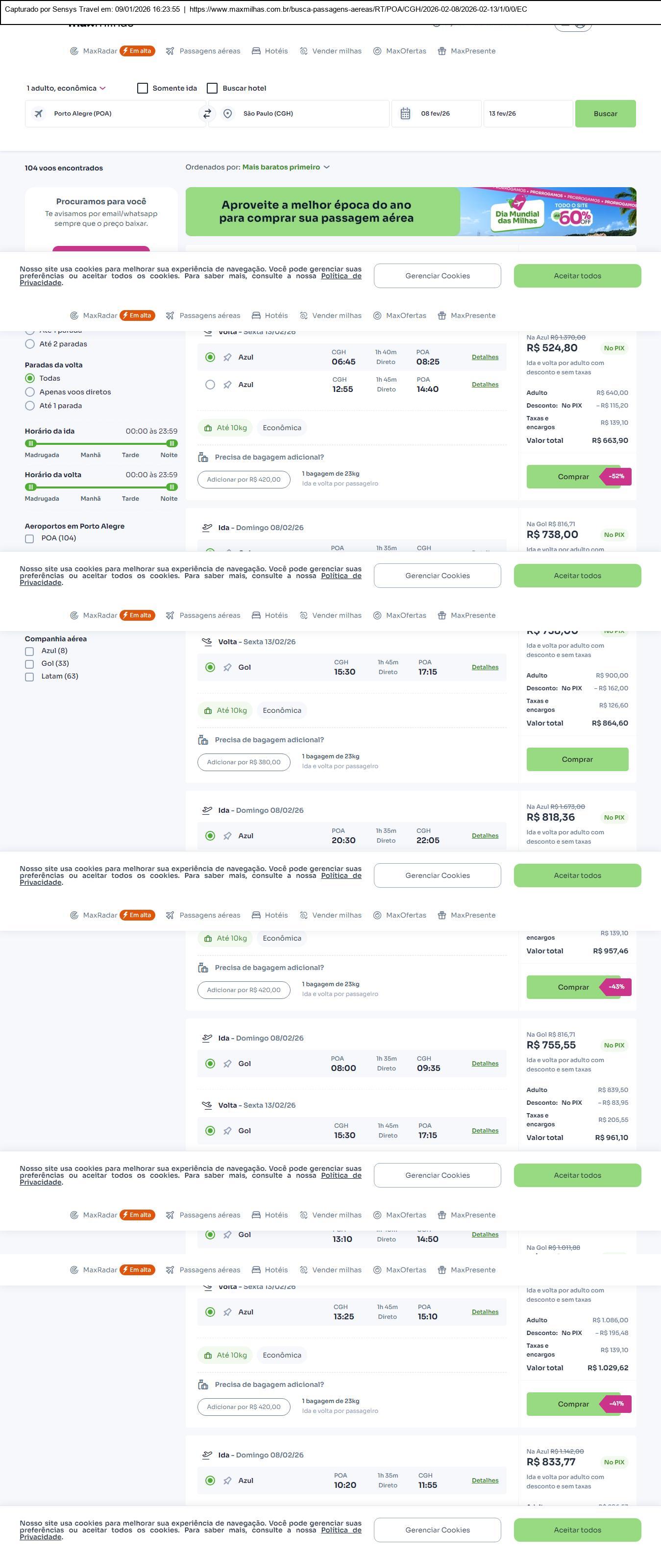661x1554 pixels.
Task: Enable the Somente ida checkbox
Action: 143,88
